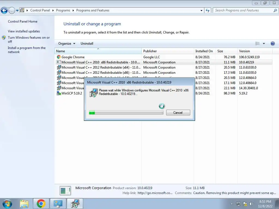
Task: Click the Uninstall toolbar button
Action: pyautogui.click(x=87, y=44)
